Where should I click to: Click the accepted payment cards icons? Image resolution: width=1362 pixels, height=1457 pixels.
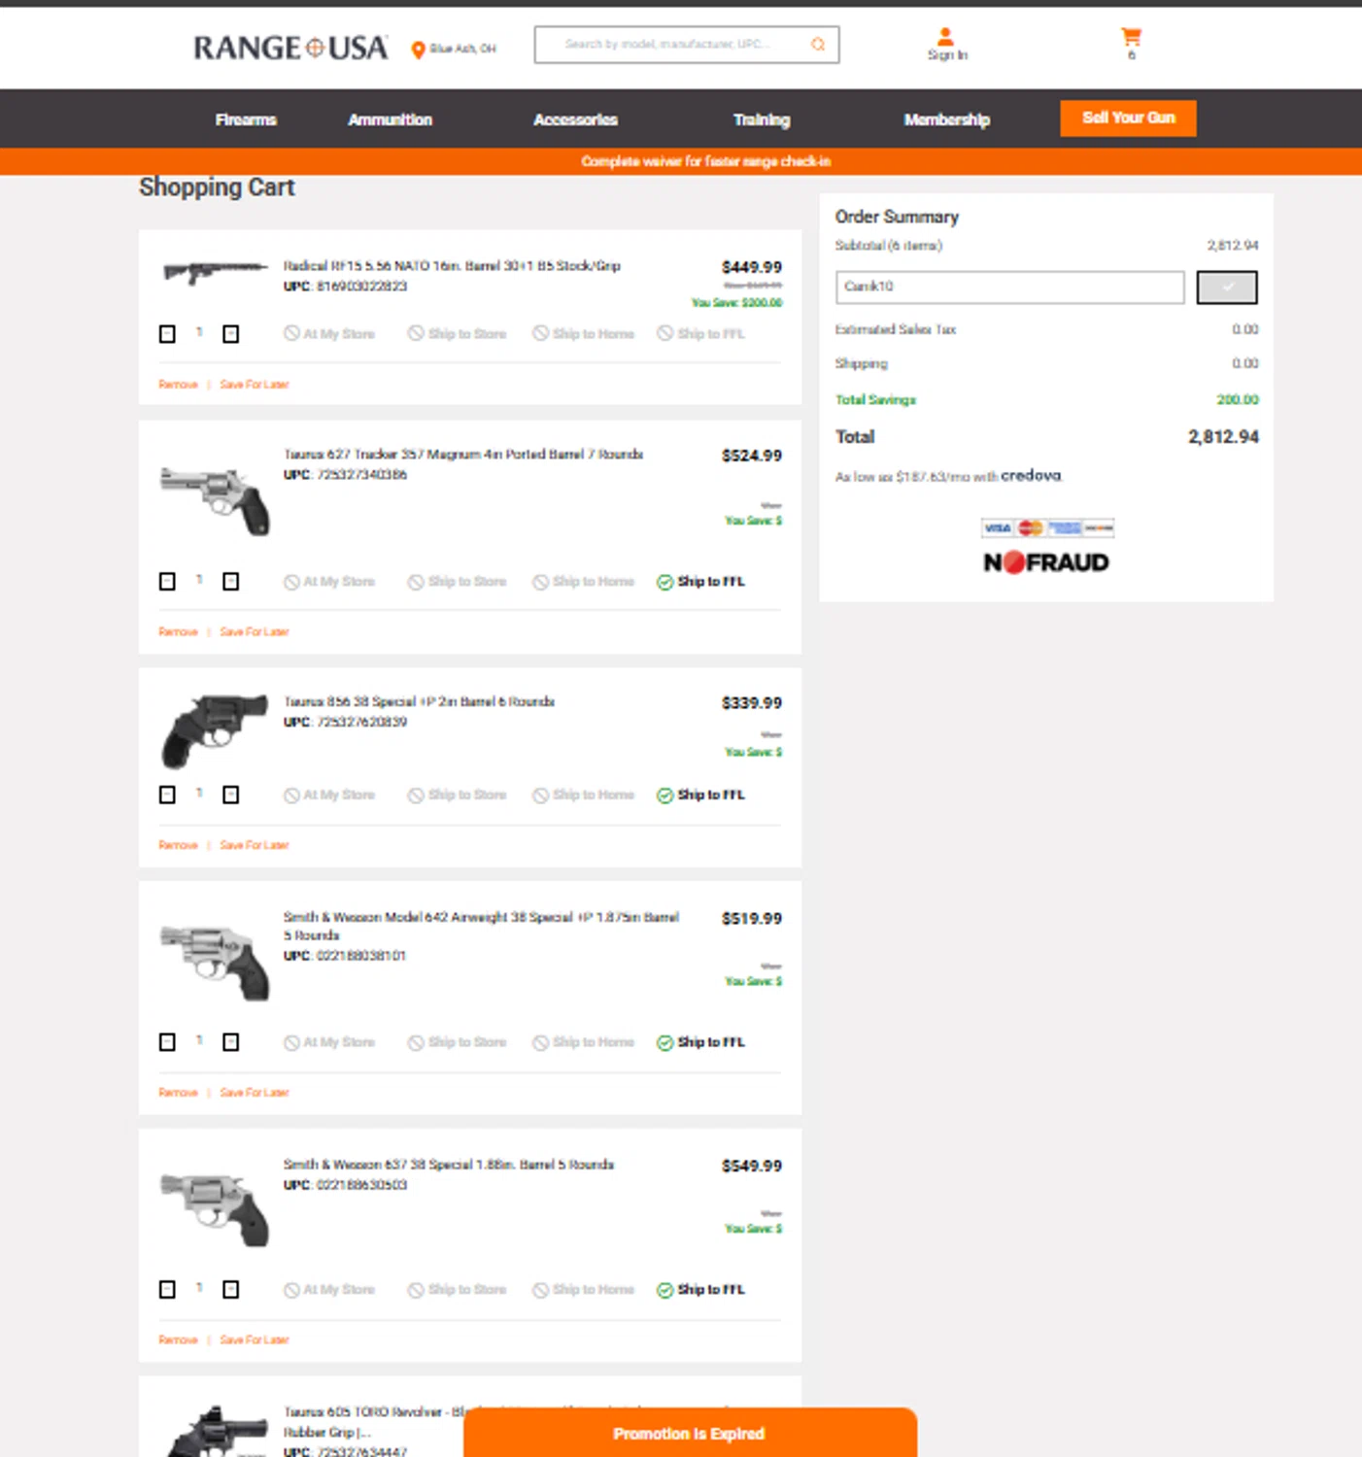click(x=1047, y=528)
